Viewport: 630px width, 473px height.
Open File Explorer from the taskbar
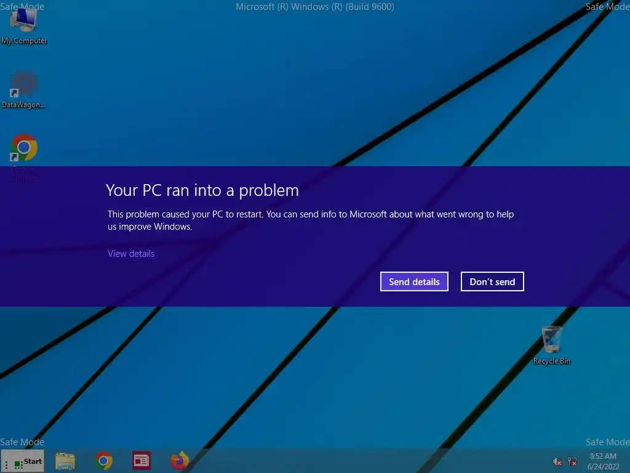(65, 461)
